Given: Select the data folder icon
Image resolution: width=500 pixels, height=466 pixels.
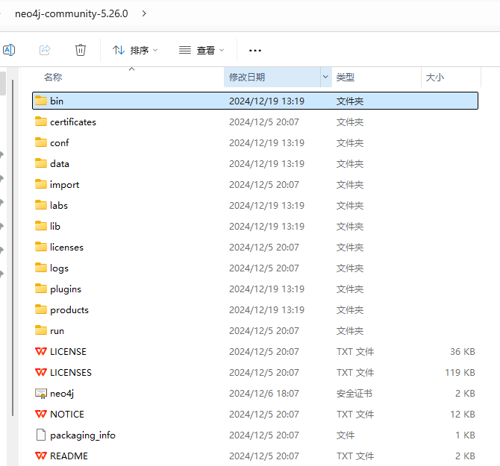Looking at the screenshot, I should [x=41, y=163].
